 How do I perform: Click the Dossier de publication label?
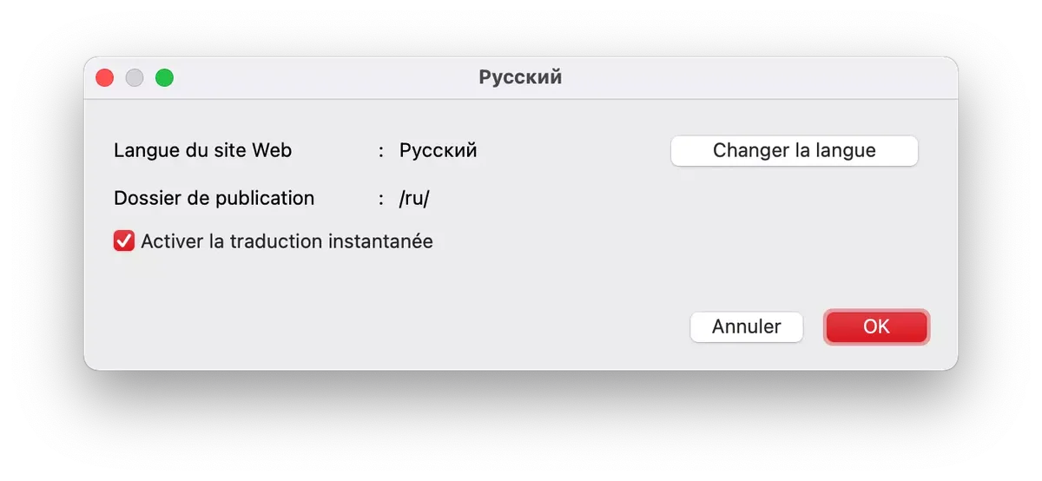[x=214, y=198]
